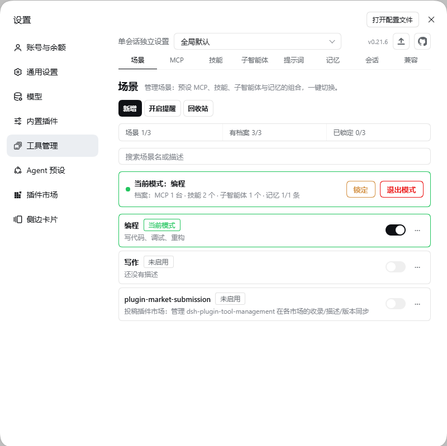Click the 未启用 badge next to 写作

tap(159, 262)
